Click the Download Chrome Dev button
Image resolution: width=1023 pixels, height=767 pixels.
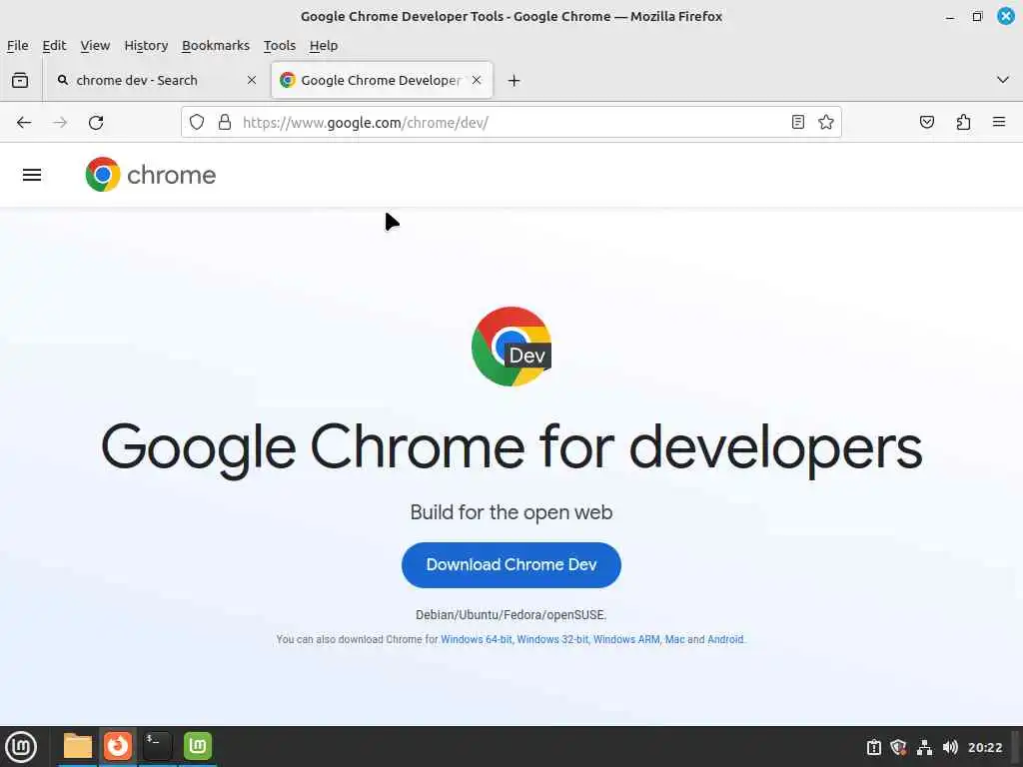511,565
